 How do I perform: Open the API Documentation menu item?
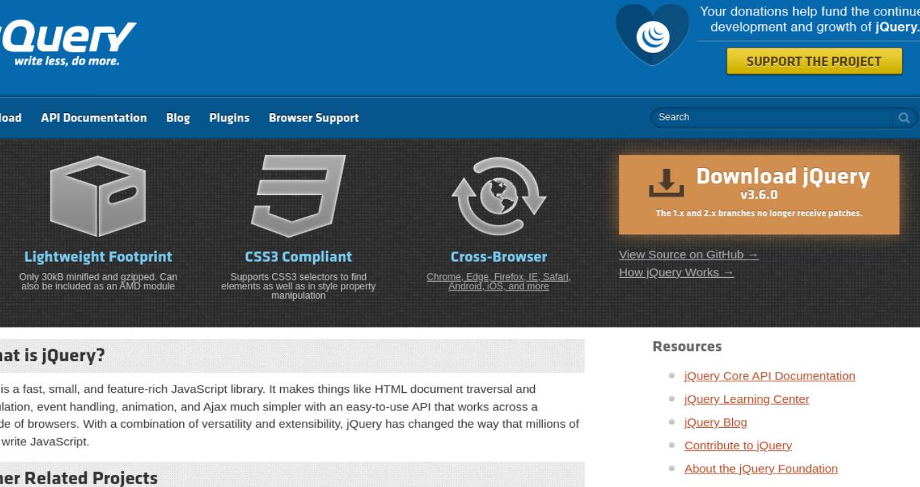(94, 118)
